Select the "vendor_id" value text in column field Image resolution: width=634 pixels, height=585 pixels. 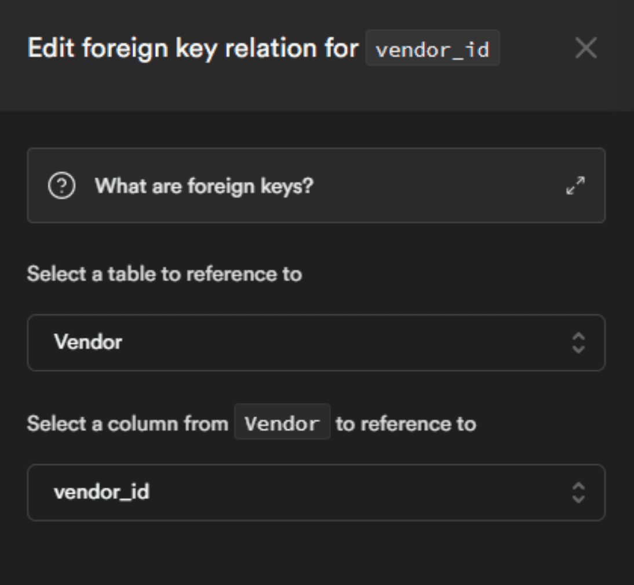tap(101, 492)
